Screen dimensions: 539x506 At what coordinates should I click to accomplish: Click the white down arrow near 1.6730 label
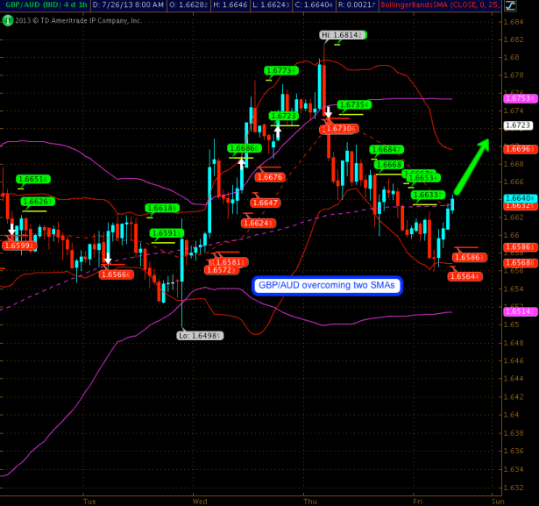click(329, 112)
